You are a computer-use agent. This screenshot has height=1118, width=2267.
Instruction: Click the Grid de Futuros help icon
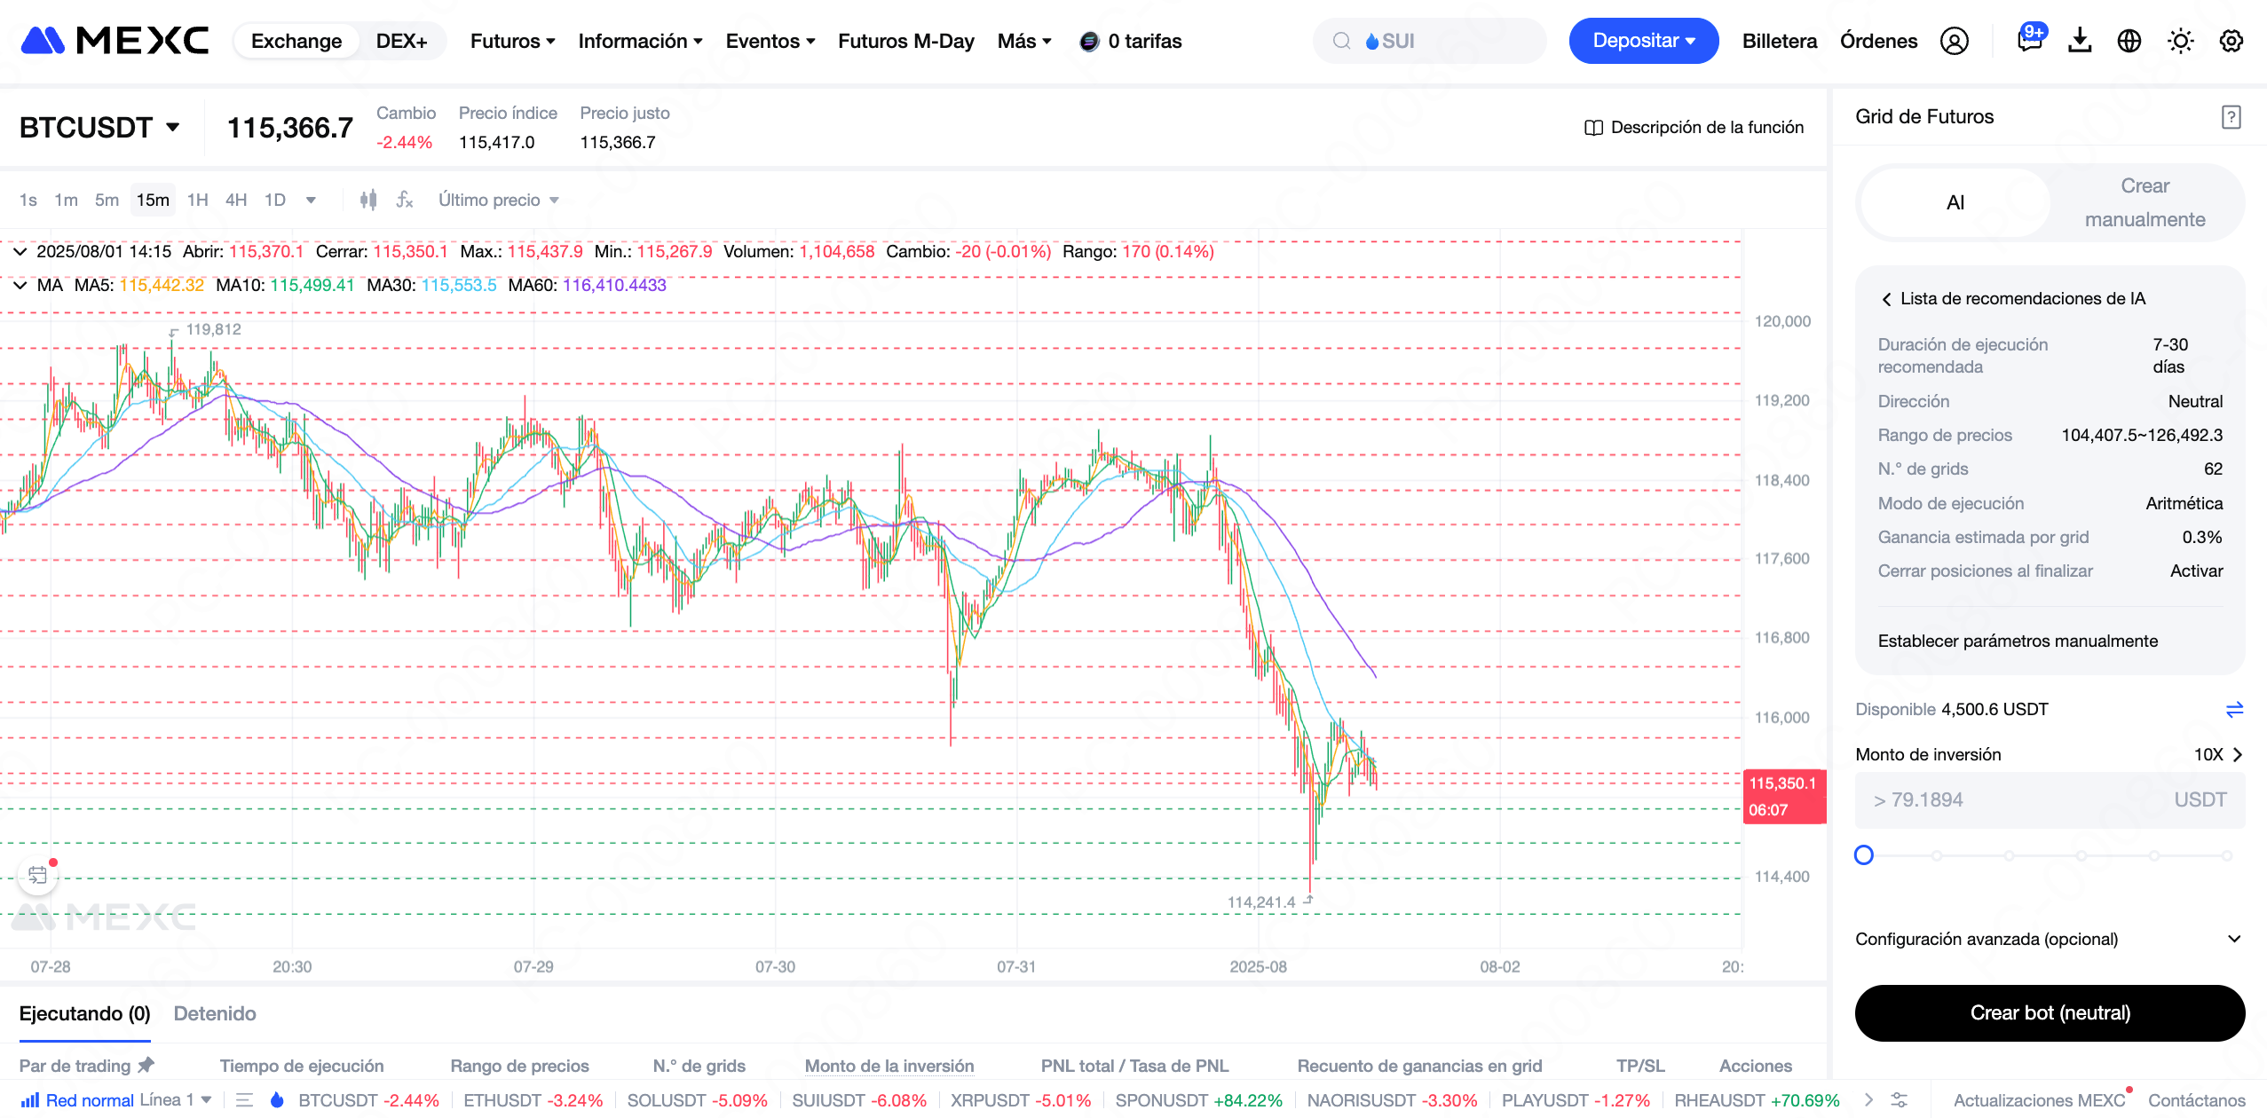tap(2231, 117)
